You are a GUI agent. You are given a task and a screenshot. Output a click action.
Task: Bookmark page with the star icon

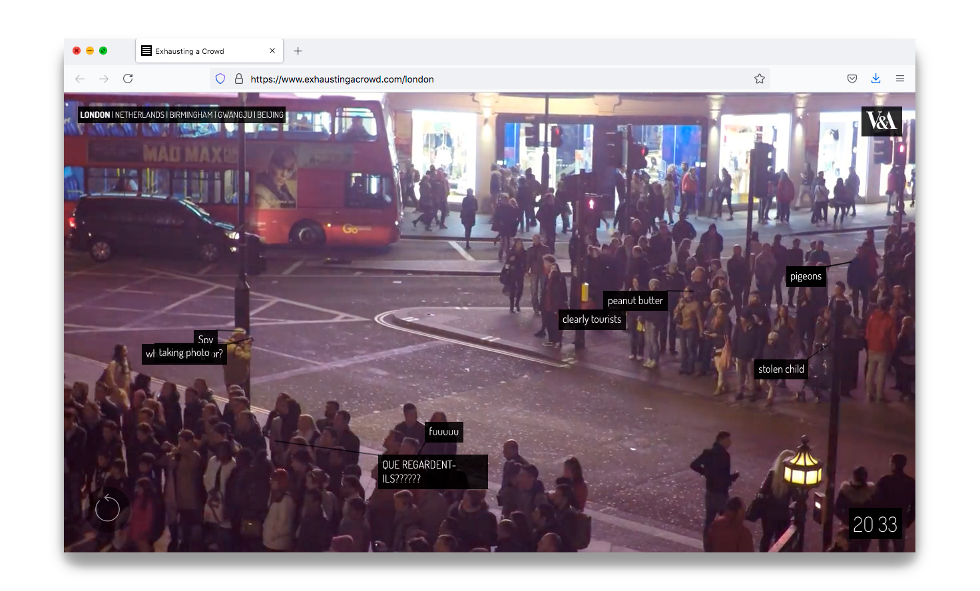760,79
